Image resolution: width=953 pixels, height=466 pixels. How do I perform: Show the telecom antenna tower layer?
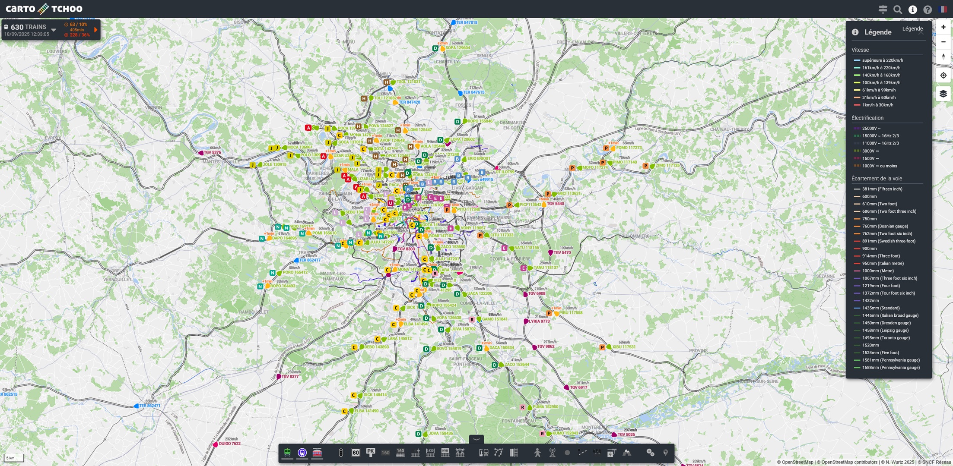coord(552,453)
